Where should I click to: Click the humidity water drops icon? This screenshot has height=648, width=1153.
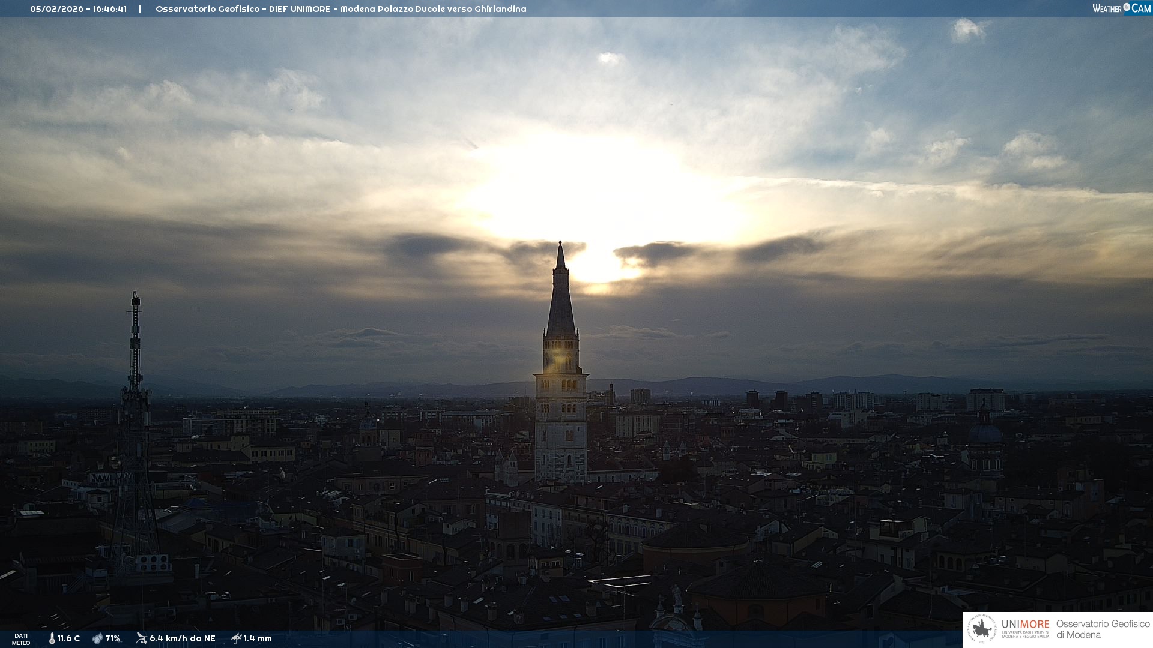[x=97, y=638]
